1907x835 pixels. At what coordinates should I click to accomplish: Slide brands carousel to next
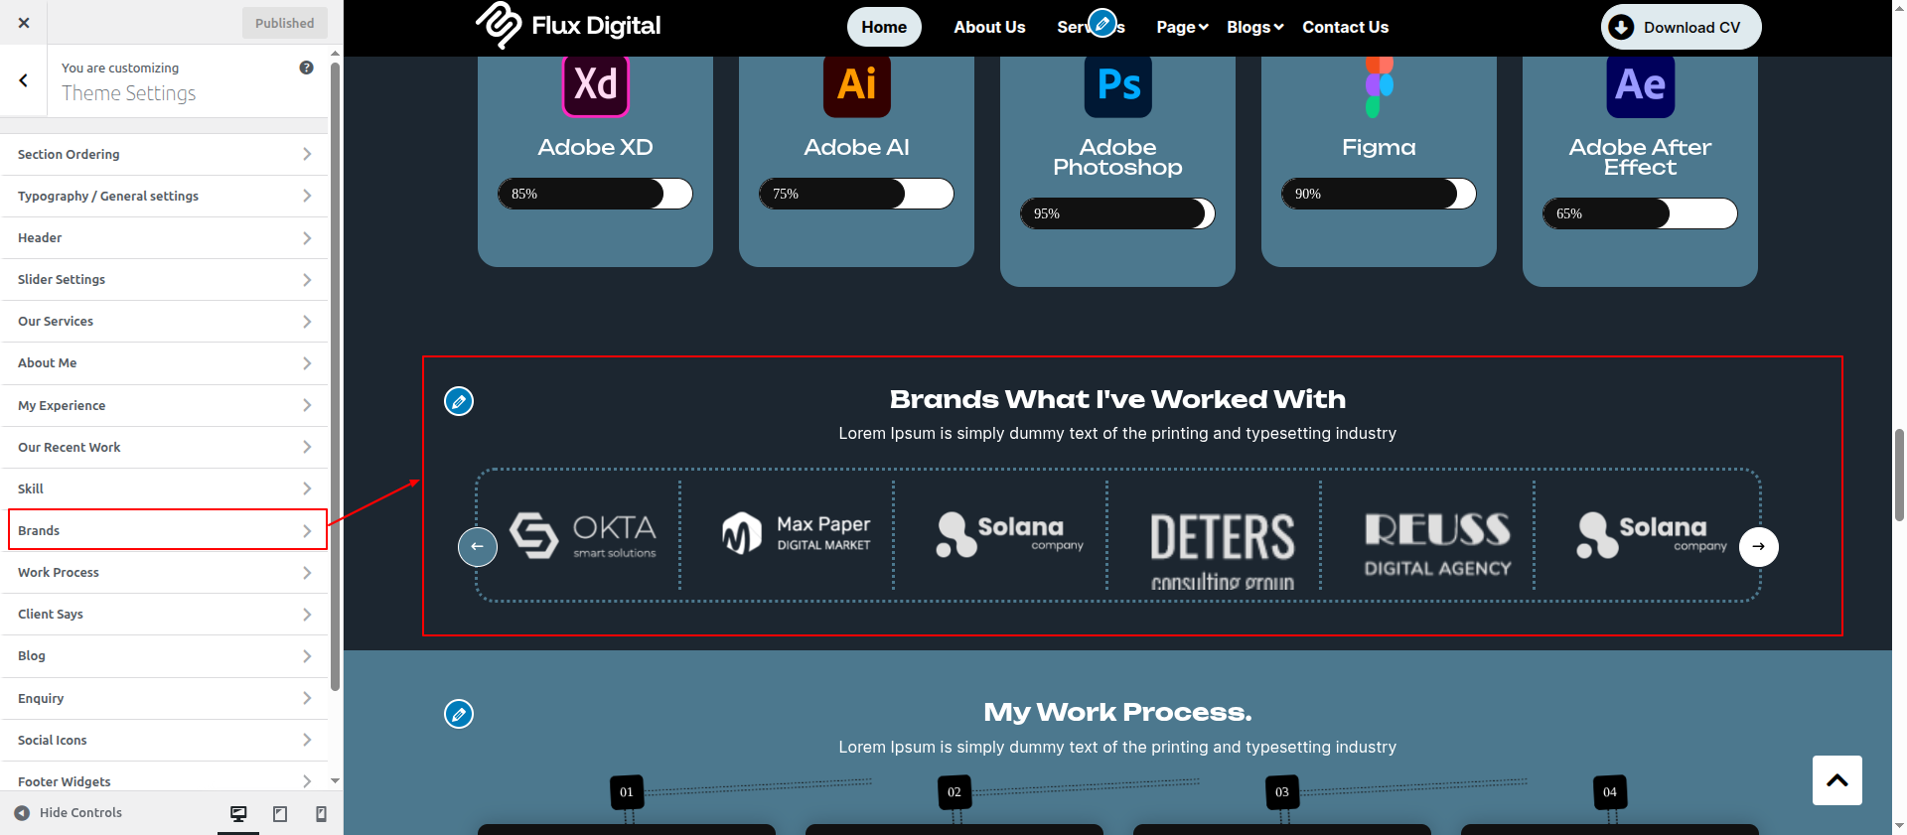(1759, 547)
